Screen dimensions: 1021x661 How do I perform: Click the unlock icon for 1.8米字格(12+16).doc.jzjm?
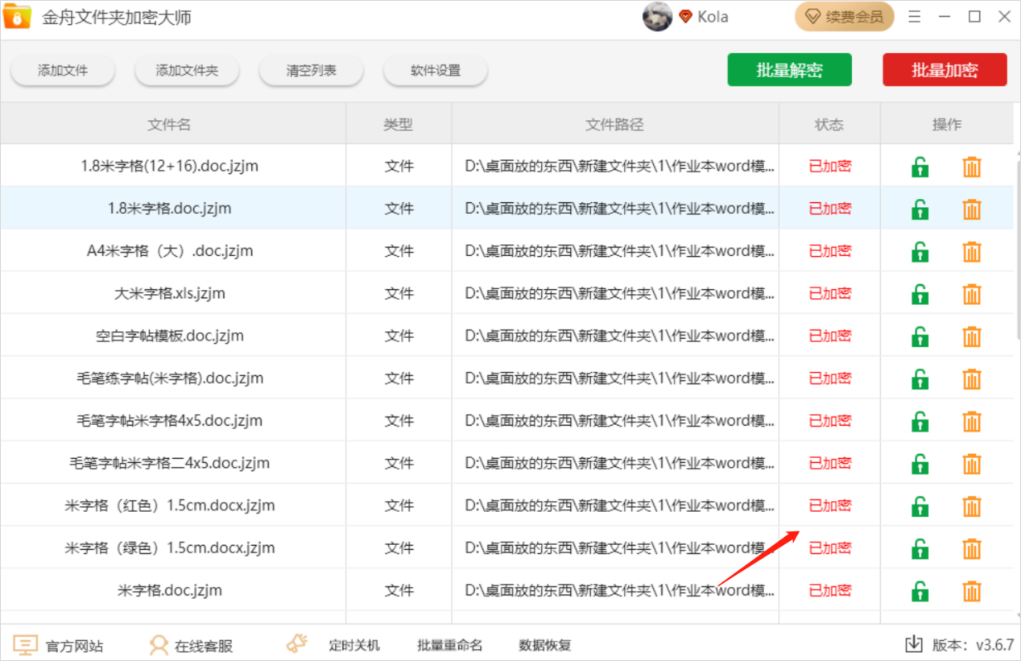[x=920, y=167]
